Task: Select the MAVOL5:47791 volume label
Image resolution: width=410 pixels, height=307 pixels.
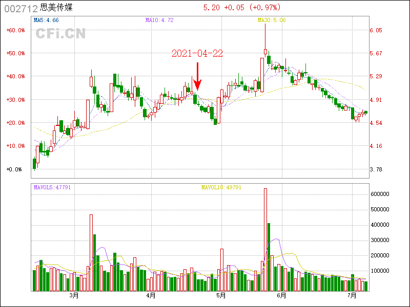Action: 52,187
